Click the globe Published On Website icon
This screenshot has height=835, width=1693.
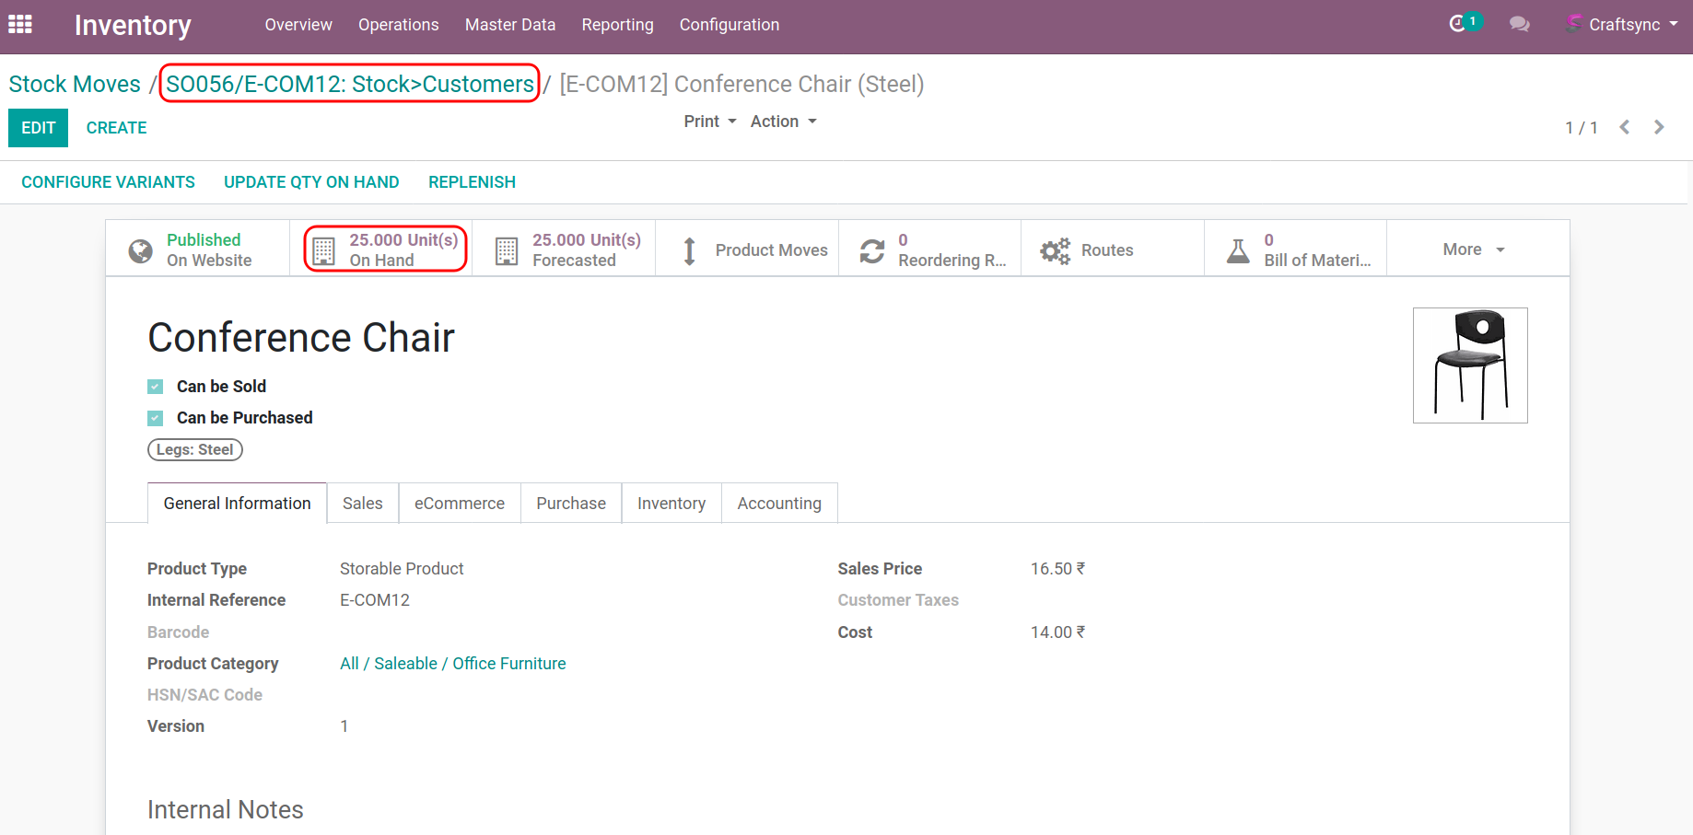[141, 250]
